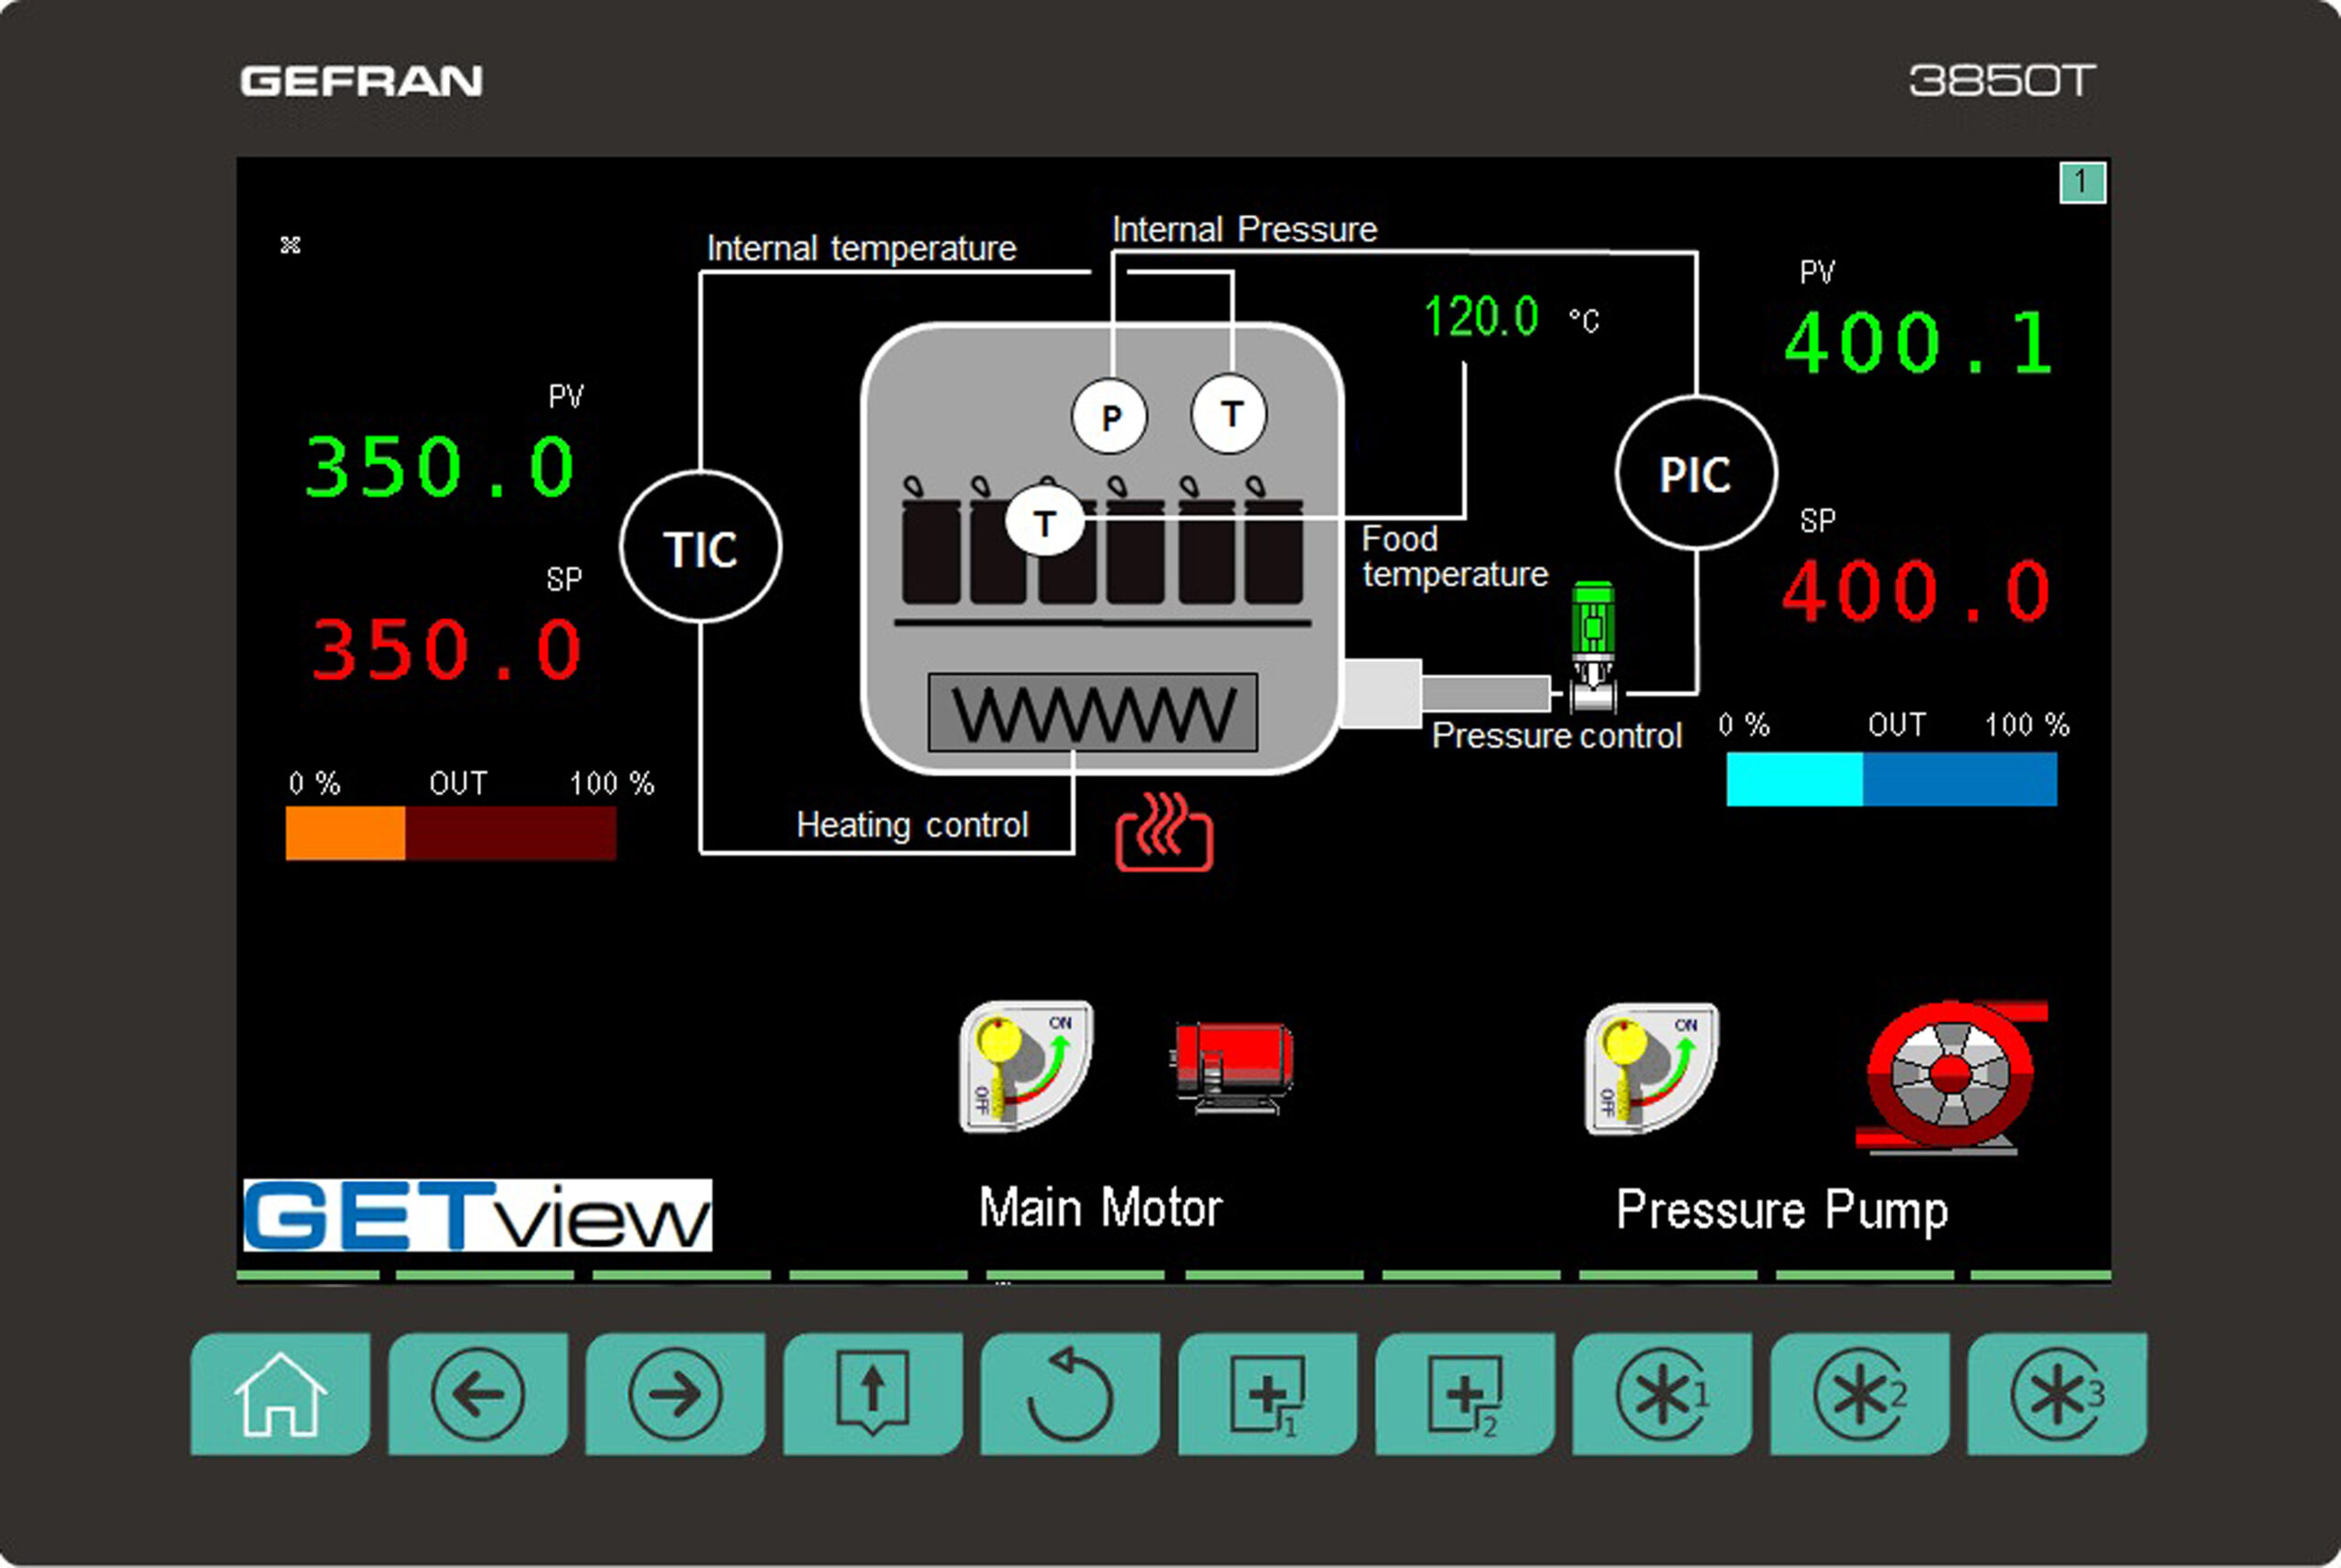The width and height of the screenshot is (2341, 1568).
Task: Open the PIC controller circle
Action: [1696, 473]
